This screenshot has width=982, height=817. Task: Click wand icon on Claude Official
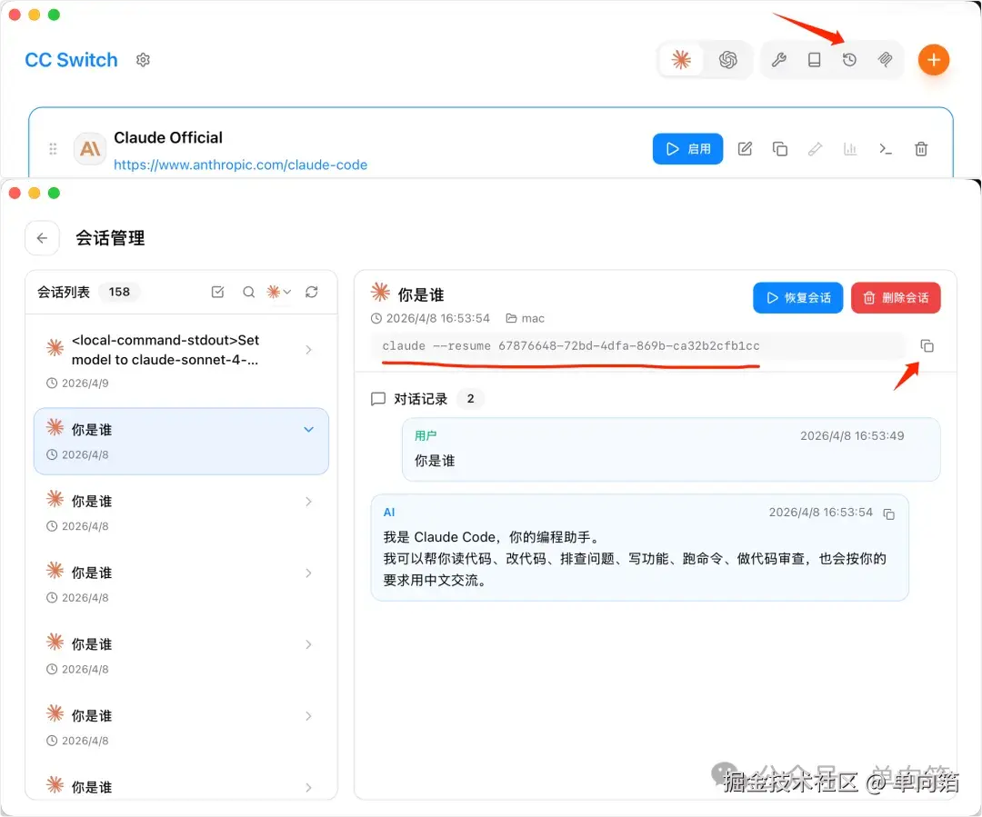click(x=815, y=149)
